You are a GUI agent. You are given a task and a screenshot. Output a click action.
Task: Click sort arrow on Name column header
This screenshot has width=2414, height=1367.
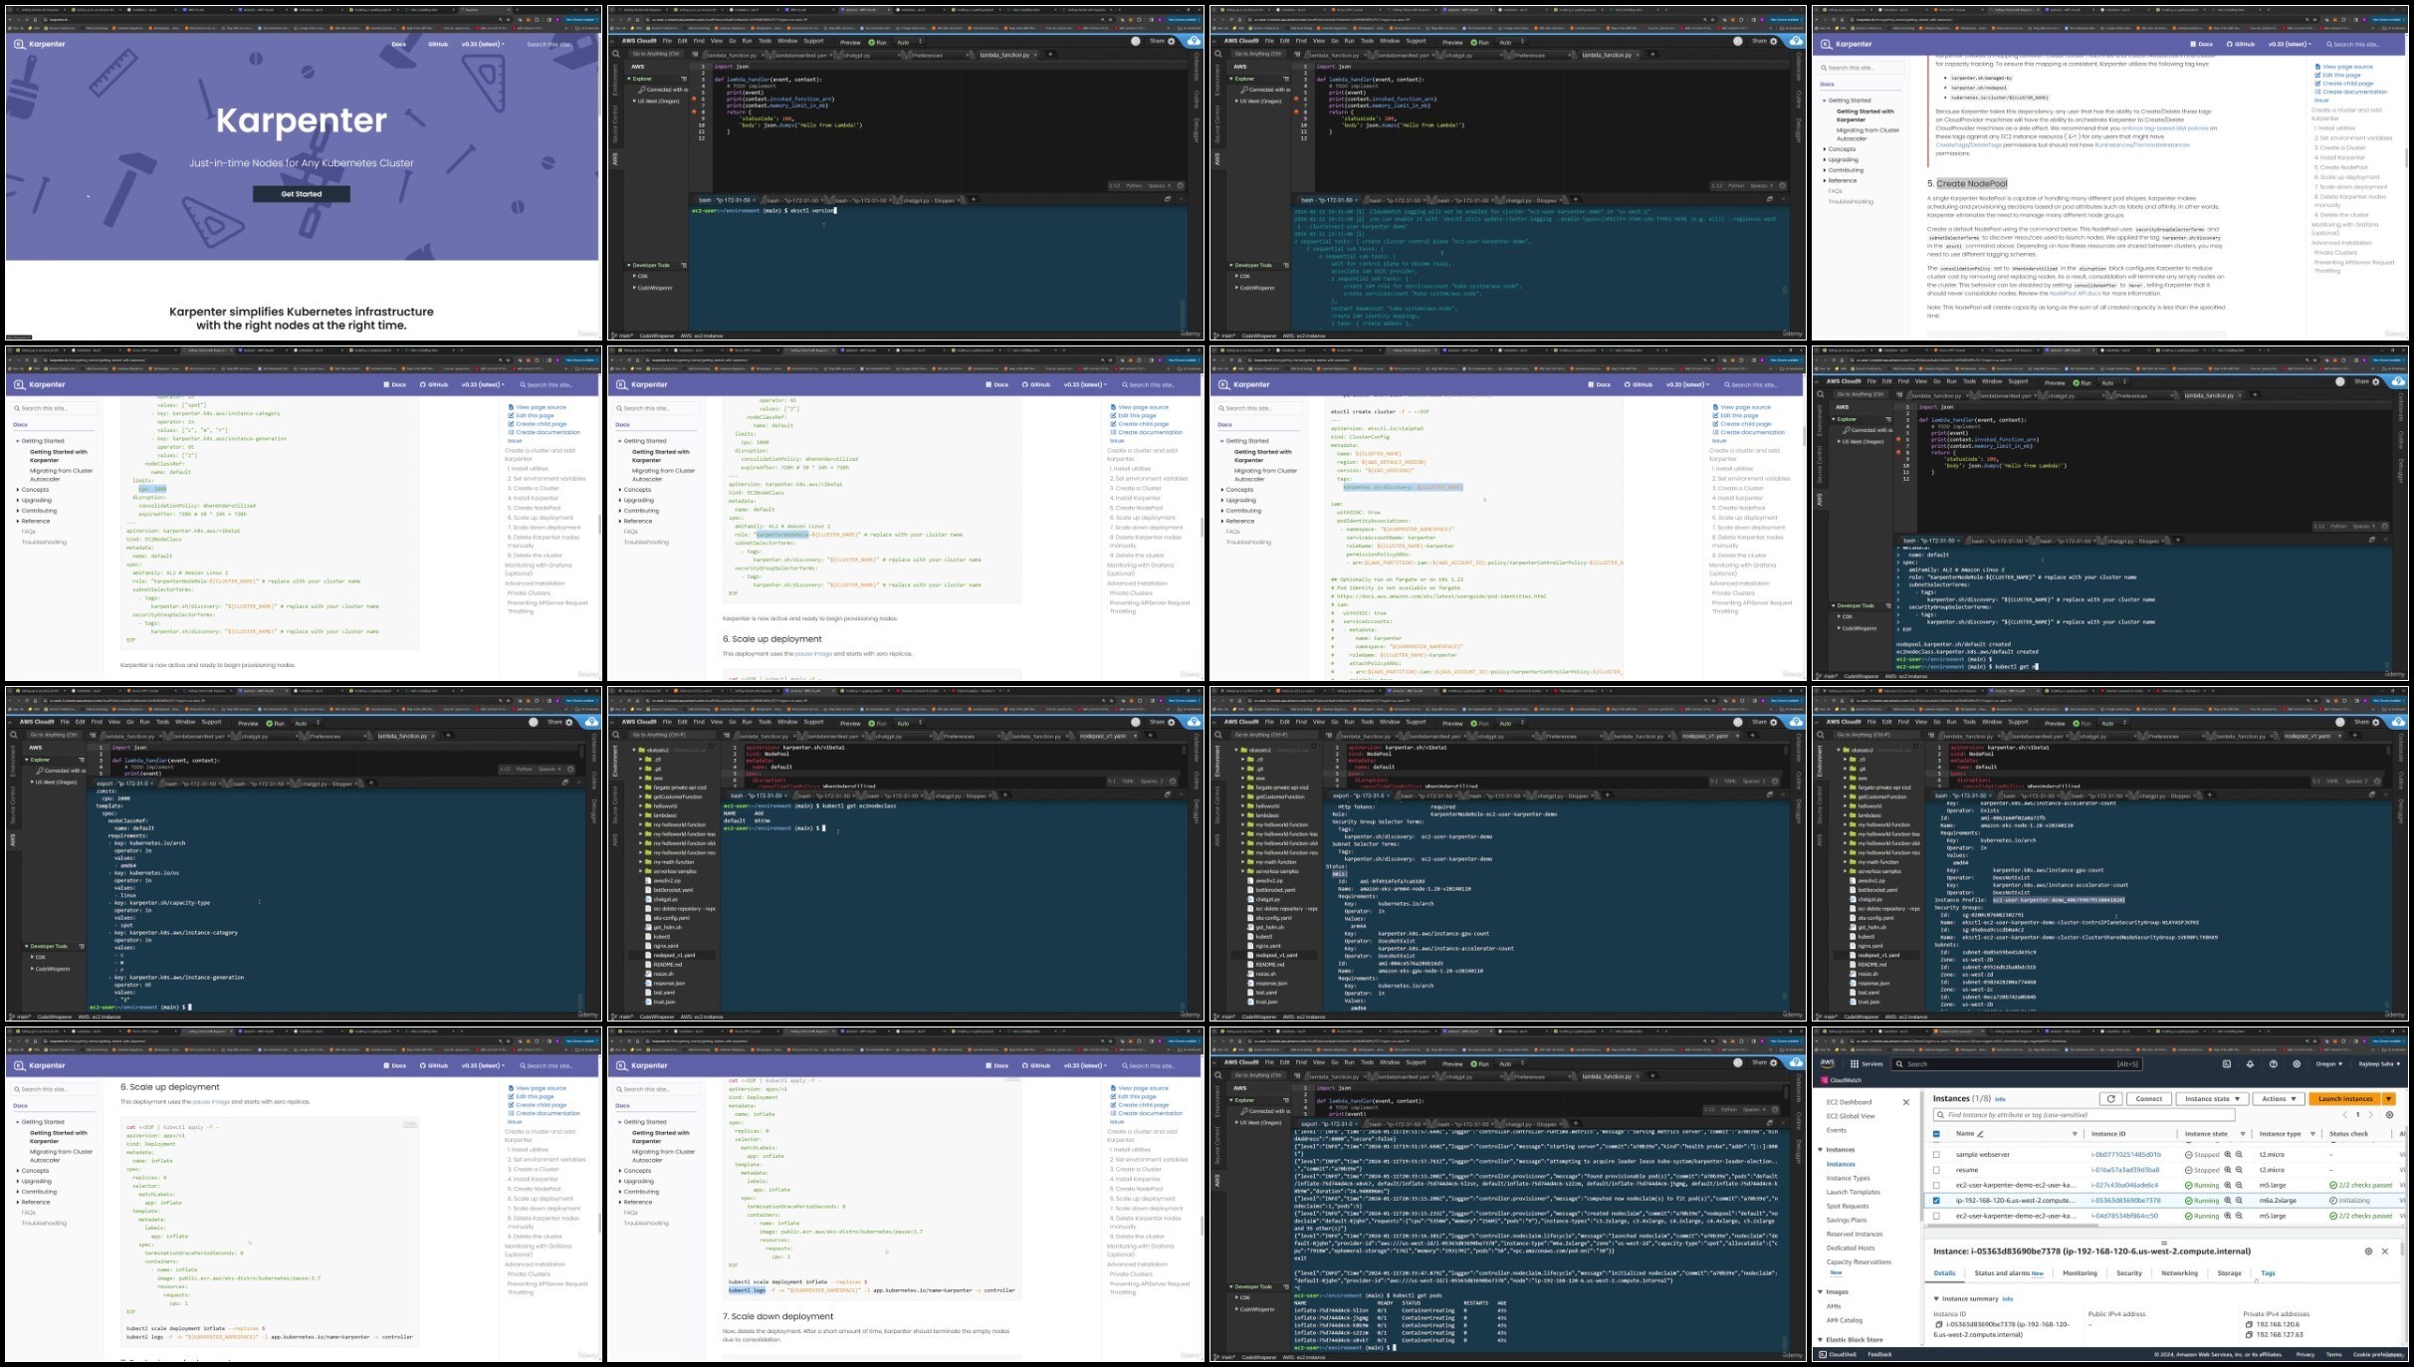pos(2075,1134)
